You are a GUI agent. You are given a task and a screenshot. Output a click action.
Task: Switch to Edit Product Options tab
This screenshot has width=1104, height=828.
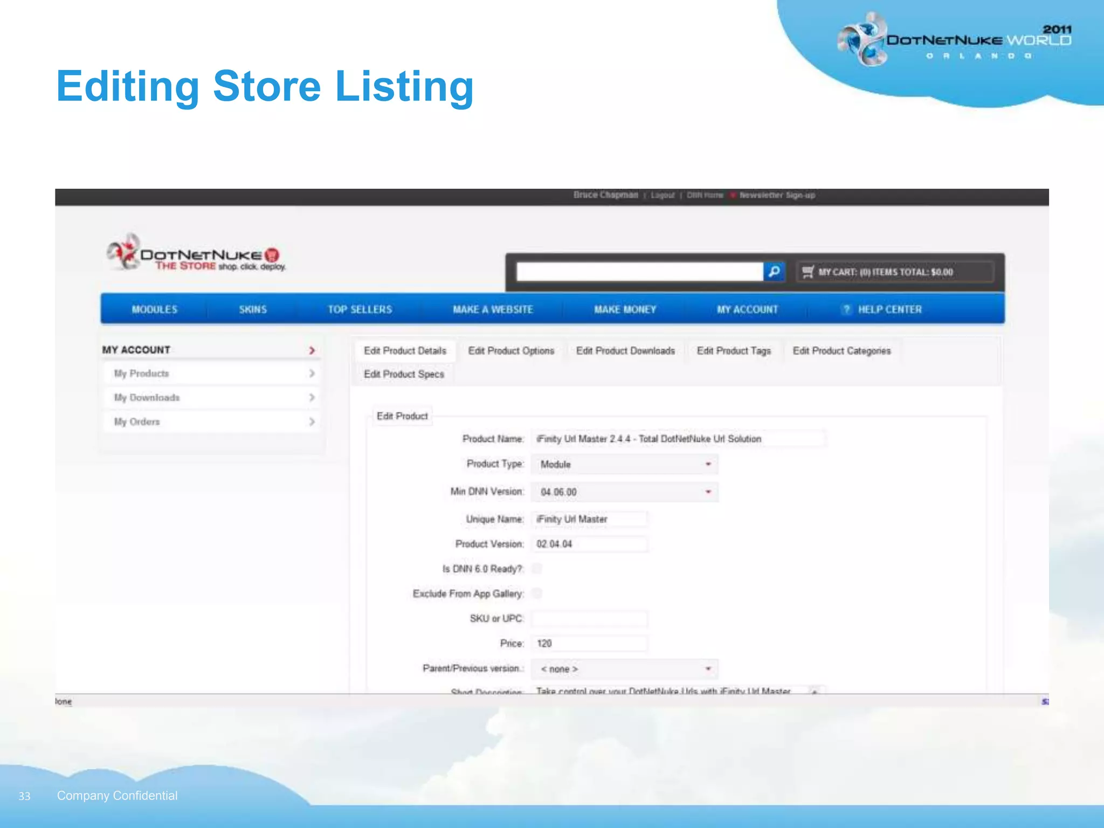[511, 351]
